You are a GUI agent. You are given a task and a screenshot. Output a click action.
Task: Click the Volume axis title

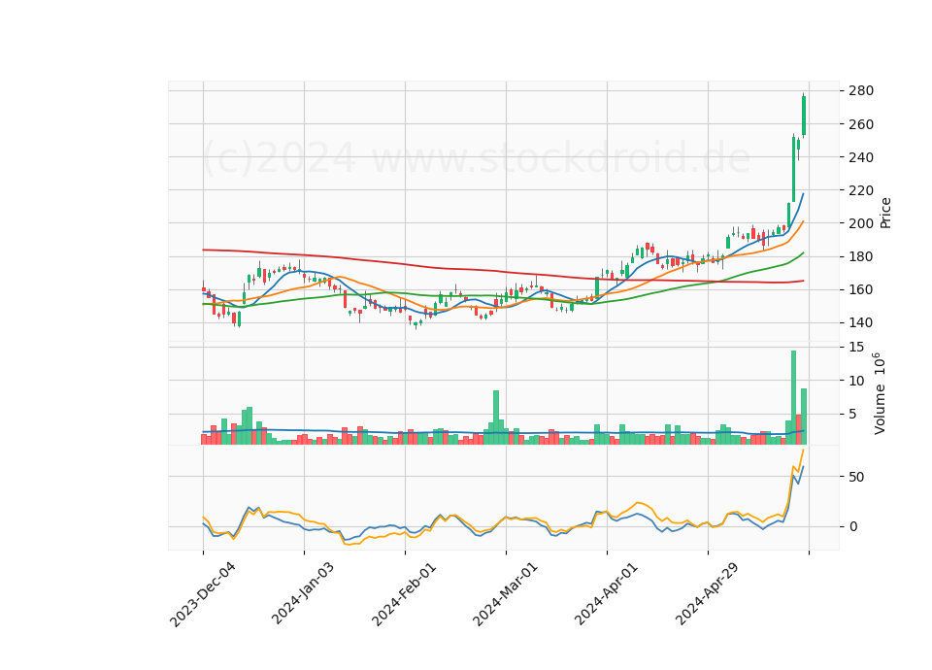(880, 393)
